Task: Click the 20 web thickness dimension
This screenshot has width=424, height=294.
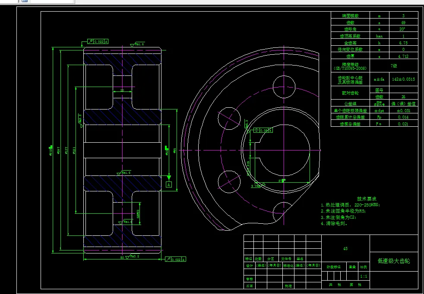Action: [x=122, y=91]
